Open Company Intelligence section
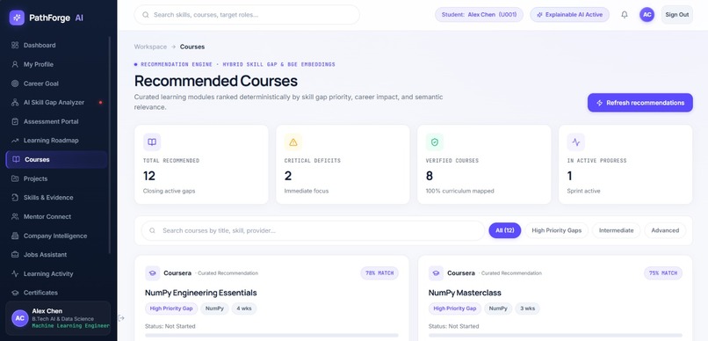The image size is (708, 341). pyautogui.click(x=56, y=236)
